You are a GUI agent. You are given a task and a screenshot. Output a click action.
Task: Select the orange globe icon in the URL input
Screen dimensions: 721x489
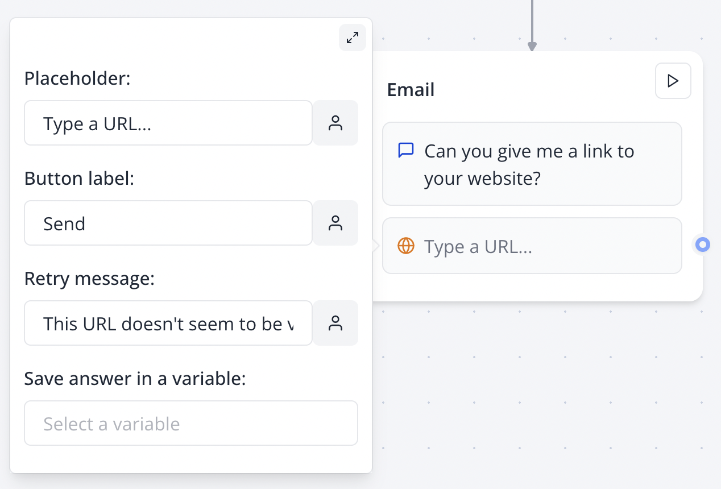click(406, 246)
